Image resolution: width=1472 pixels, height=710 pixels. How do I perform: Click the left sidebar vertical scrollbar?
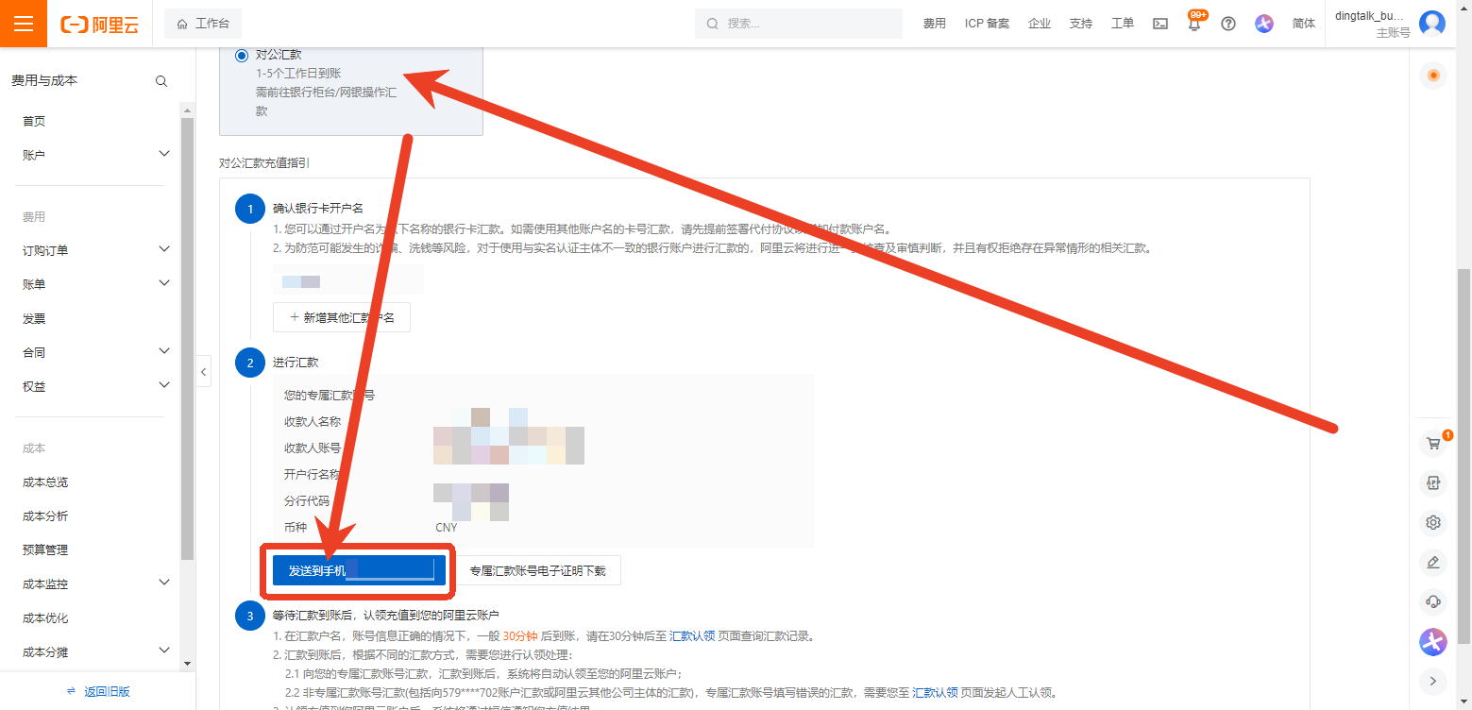(x=187, y=340)
